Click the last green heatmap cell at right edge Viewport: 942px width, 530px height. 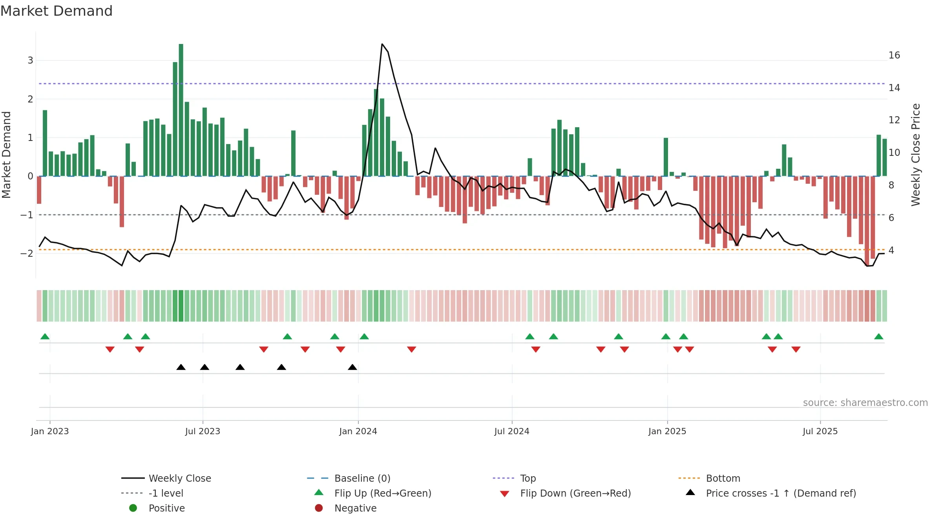[x=885, y=306]
